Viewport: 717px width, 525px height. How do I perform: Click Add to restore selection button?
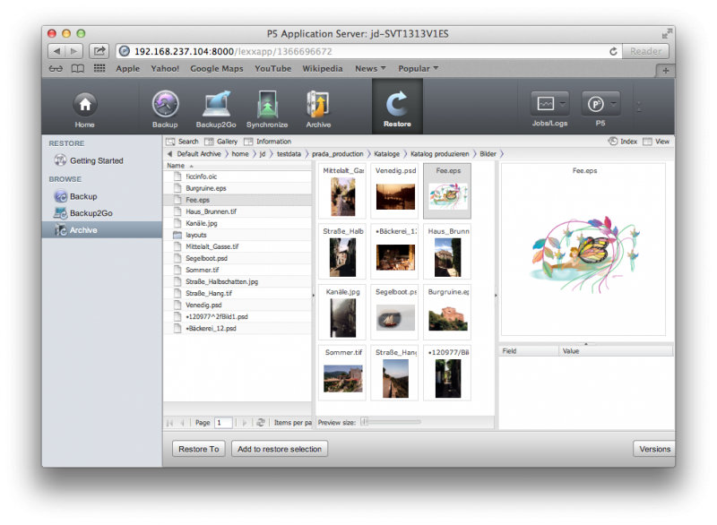pos(280,449)
